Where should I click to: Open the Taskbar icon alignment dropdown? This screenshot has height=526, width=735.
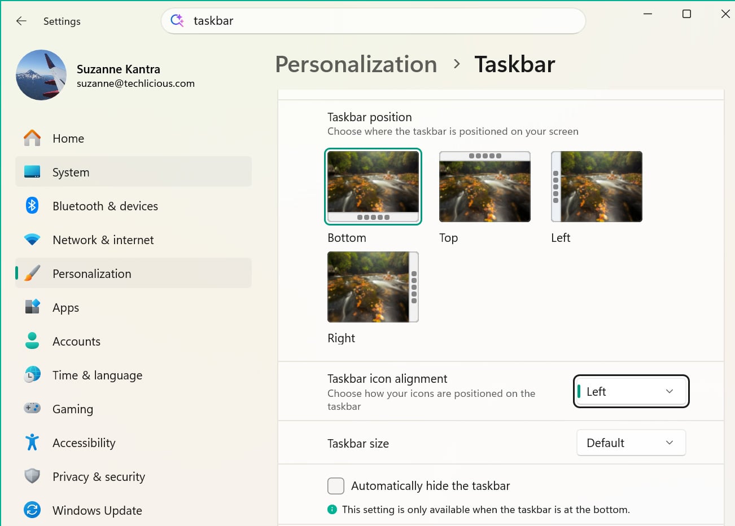click(x=631, y=391)
